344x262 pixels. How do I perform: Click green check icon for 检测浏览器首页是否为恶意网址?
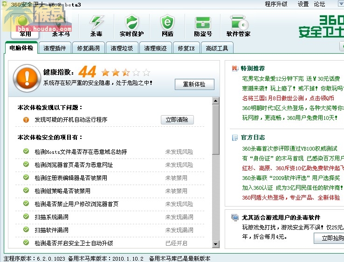pyautogui.click(x=26, y=164)
